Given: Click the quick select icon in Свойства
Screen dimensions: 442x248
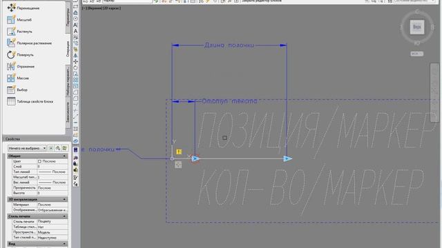Looking at the screenshot, I should pos(64,148).
